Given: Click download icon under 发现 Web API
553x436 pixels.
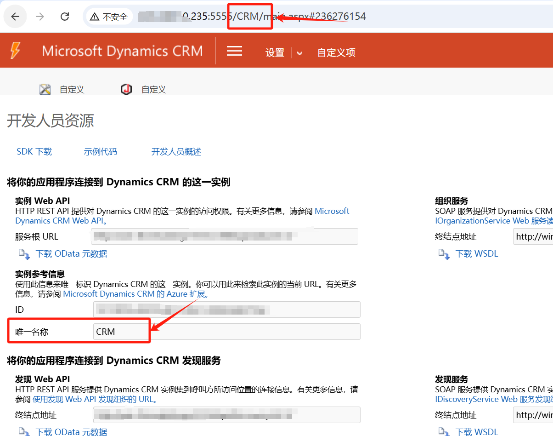Looking at the screenshot, I should (24, 431).
